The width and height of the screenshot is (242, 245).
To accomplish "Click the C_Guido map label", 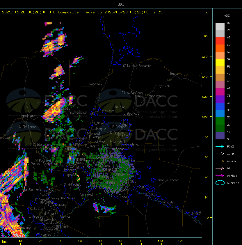I will click(35, 145).
